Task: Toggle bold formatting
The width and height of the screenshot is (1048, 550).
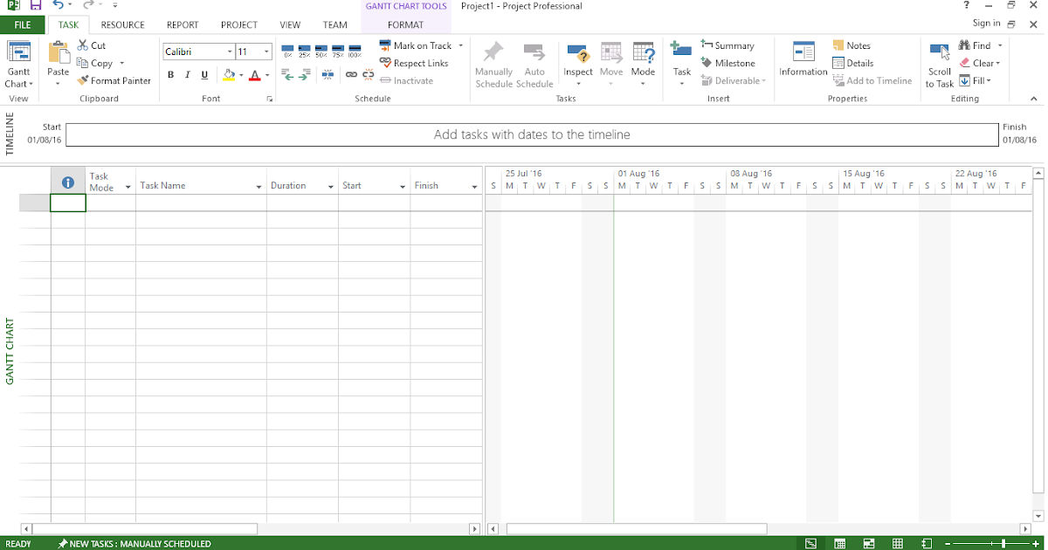Action: coord(170,74)
